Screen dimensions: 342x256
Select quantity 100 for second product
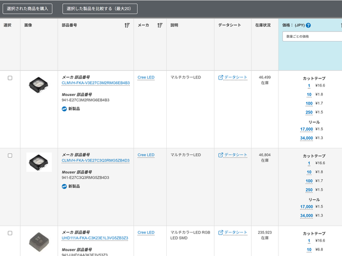click(309, 181)
